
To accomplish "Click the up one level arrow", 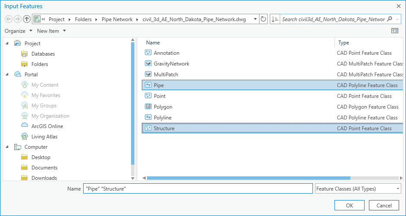I will [x=27, y=19].
